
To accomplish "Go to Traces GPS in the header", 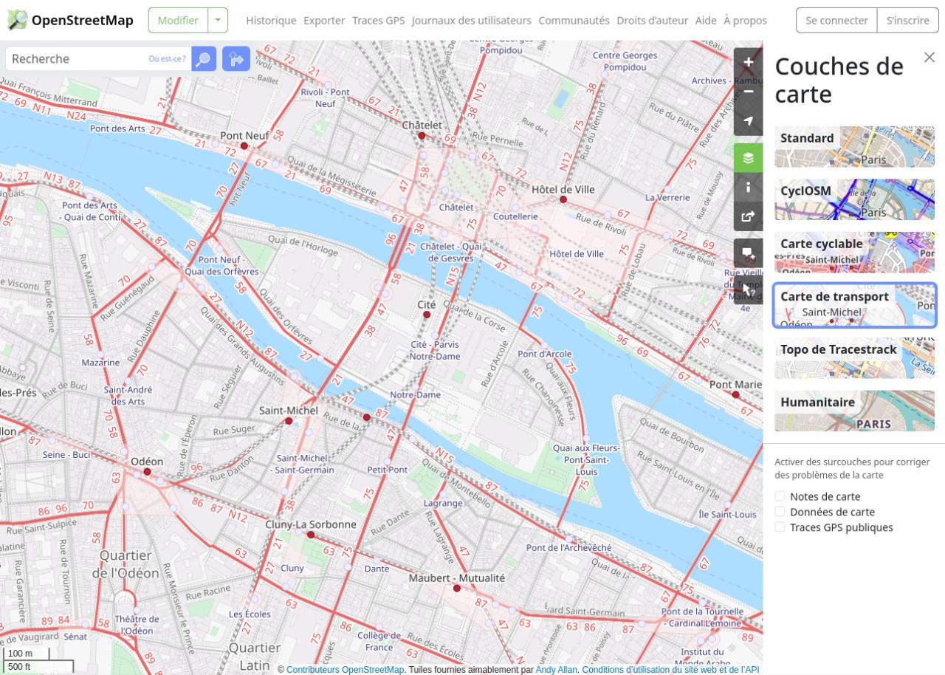I will point(379,21).
